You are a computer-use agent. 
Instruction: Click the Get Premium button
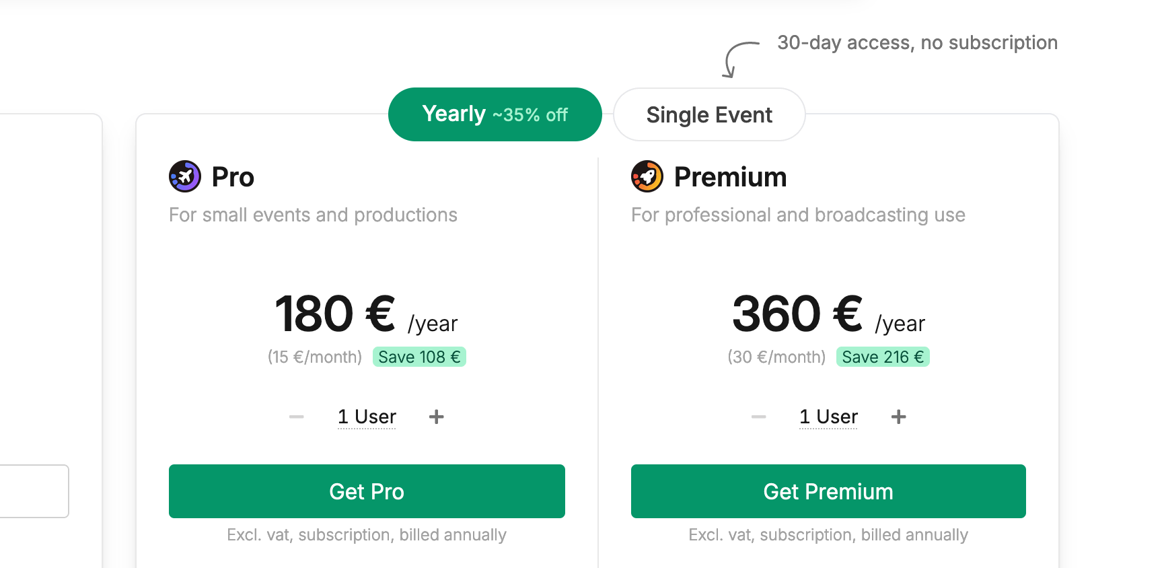(x=828, y=491)
